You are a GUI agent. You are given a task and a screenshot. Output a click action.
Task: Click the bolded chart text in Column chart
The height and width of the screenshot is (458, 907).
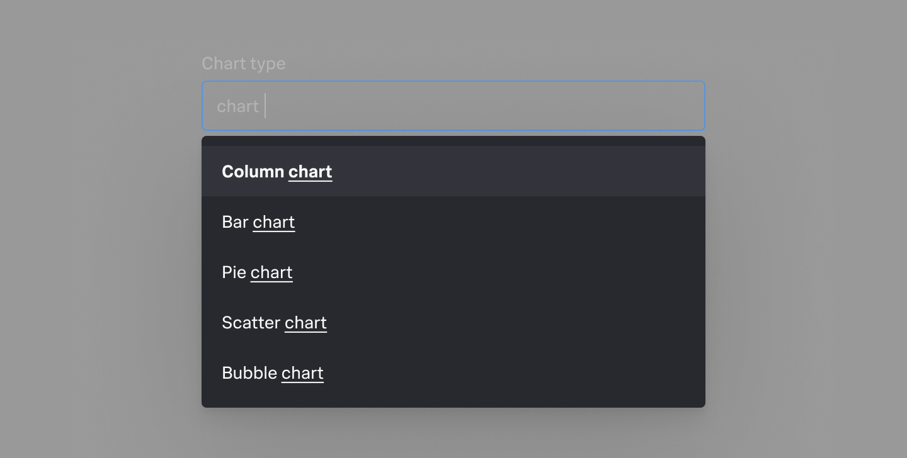tap(310, 171)
